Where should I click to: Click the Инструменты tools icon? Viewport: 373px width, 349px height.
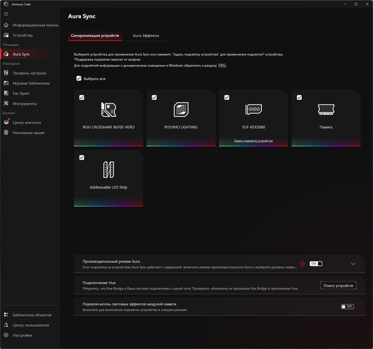point(6,103)
